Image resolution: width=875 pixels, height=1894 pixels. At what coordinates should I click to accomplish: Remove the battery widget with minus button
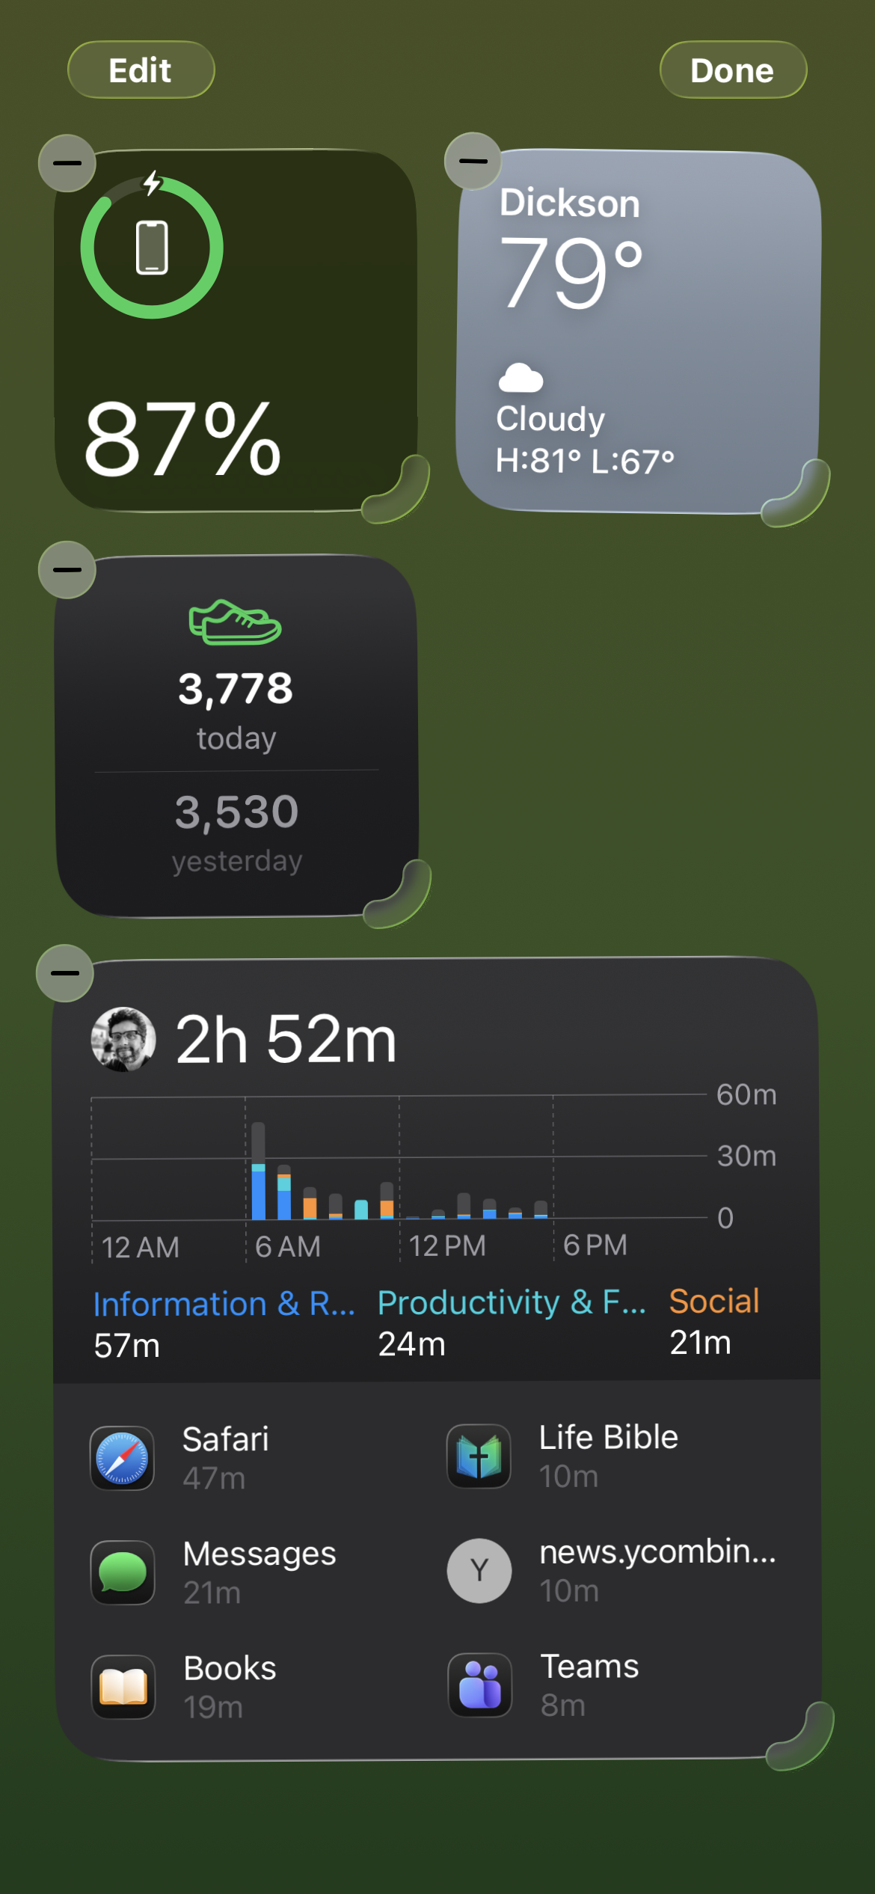(x=67, y=163)
